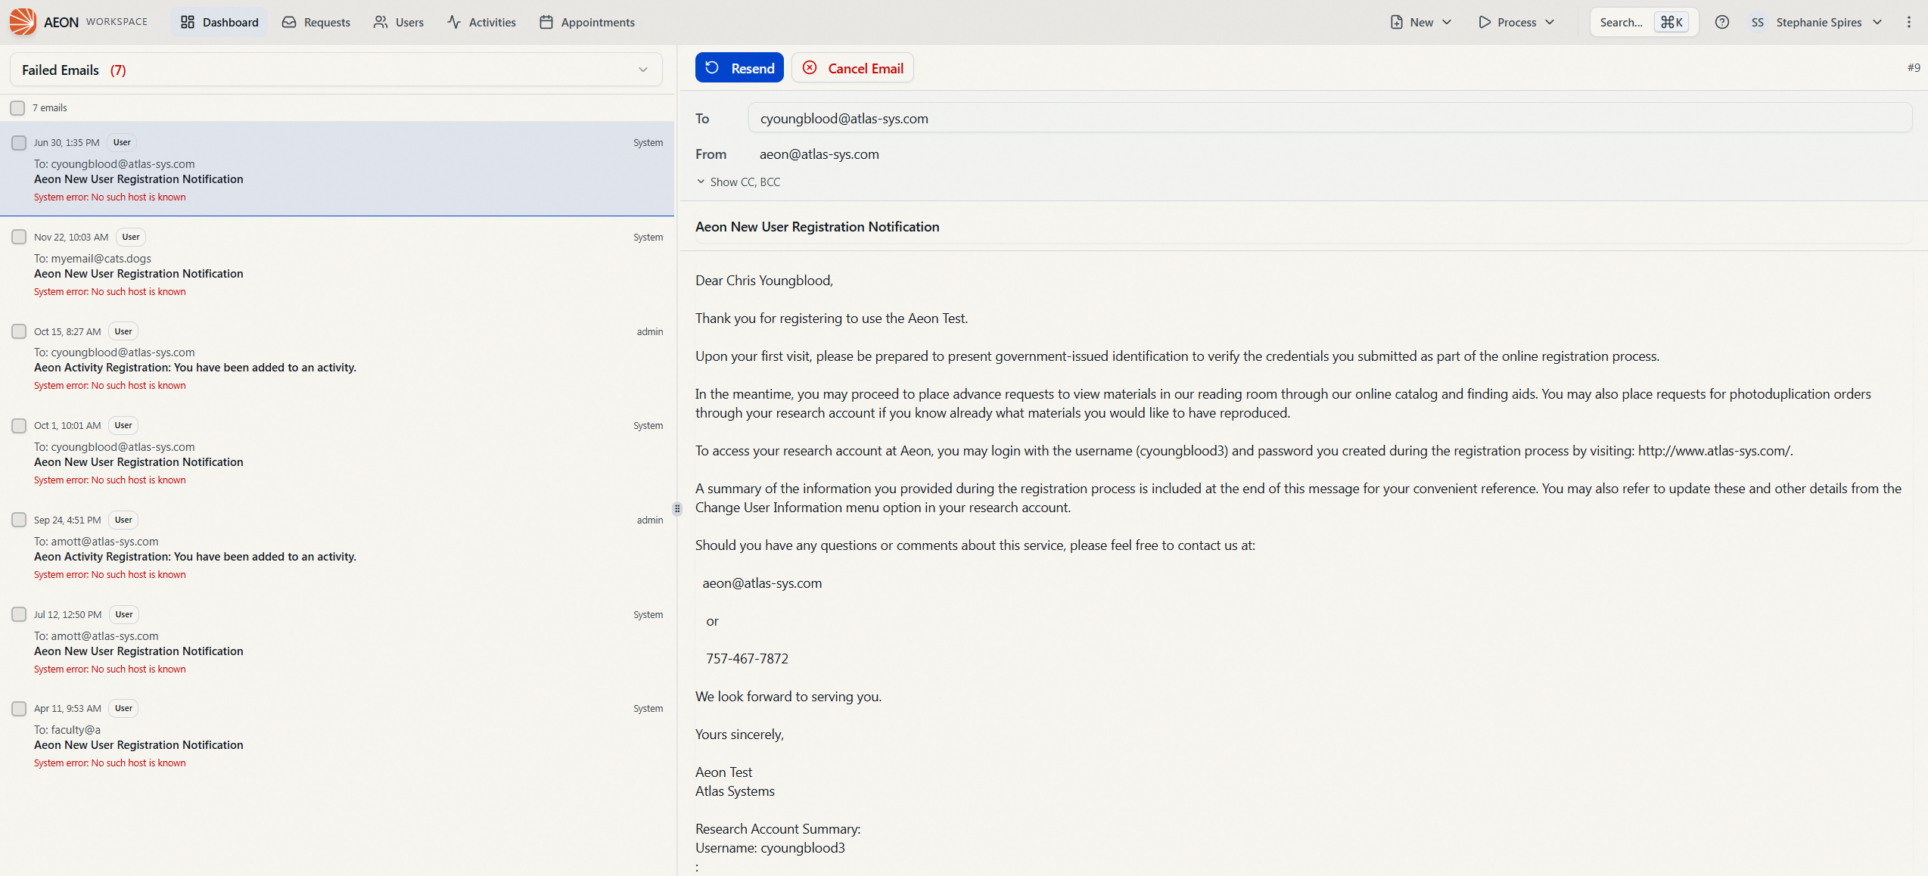Select the email to myemail@cats.dogs

point(337,263)
